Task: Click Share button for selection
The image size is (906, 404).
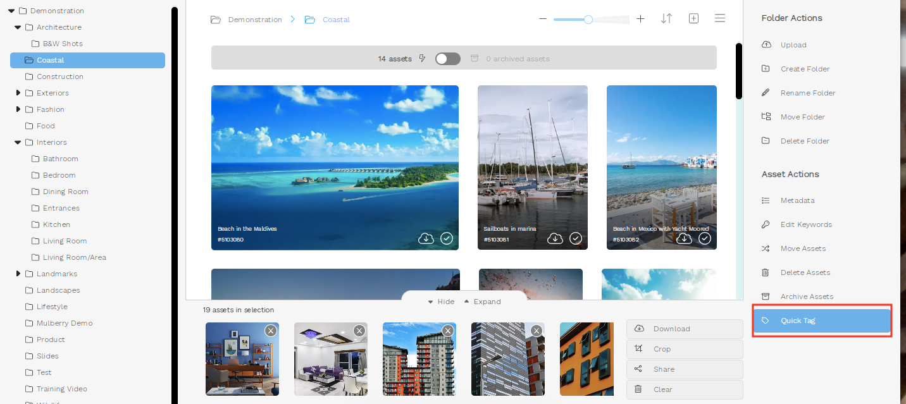Action: click(685, 369)
